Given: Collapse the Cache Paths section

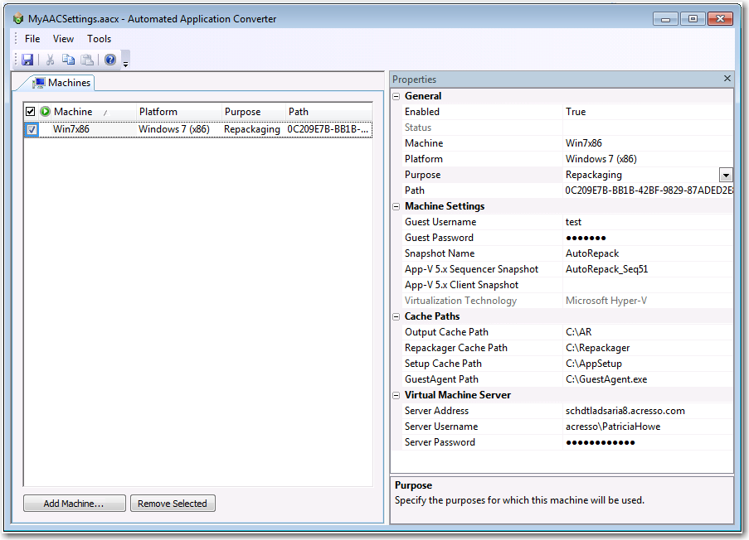Looking at the screenshot, I should tap(396, 316).
